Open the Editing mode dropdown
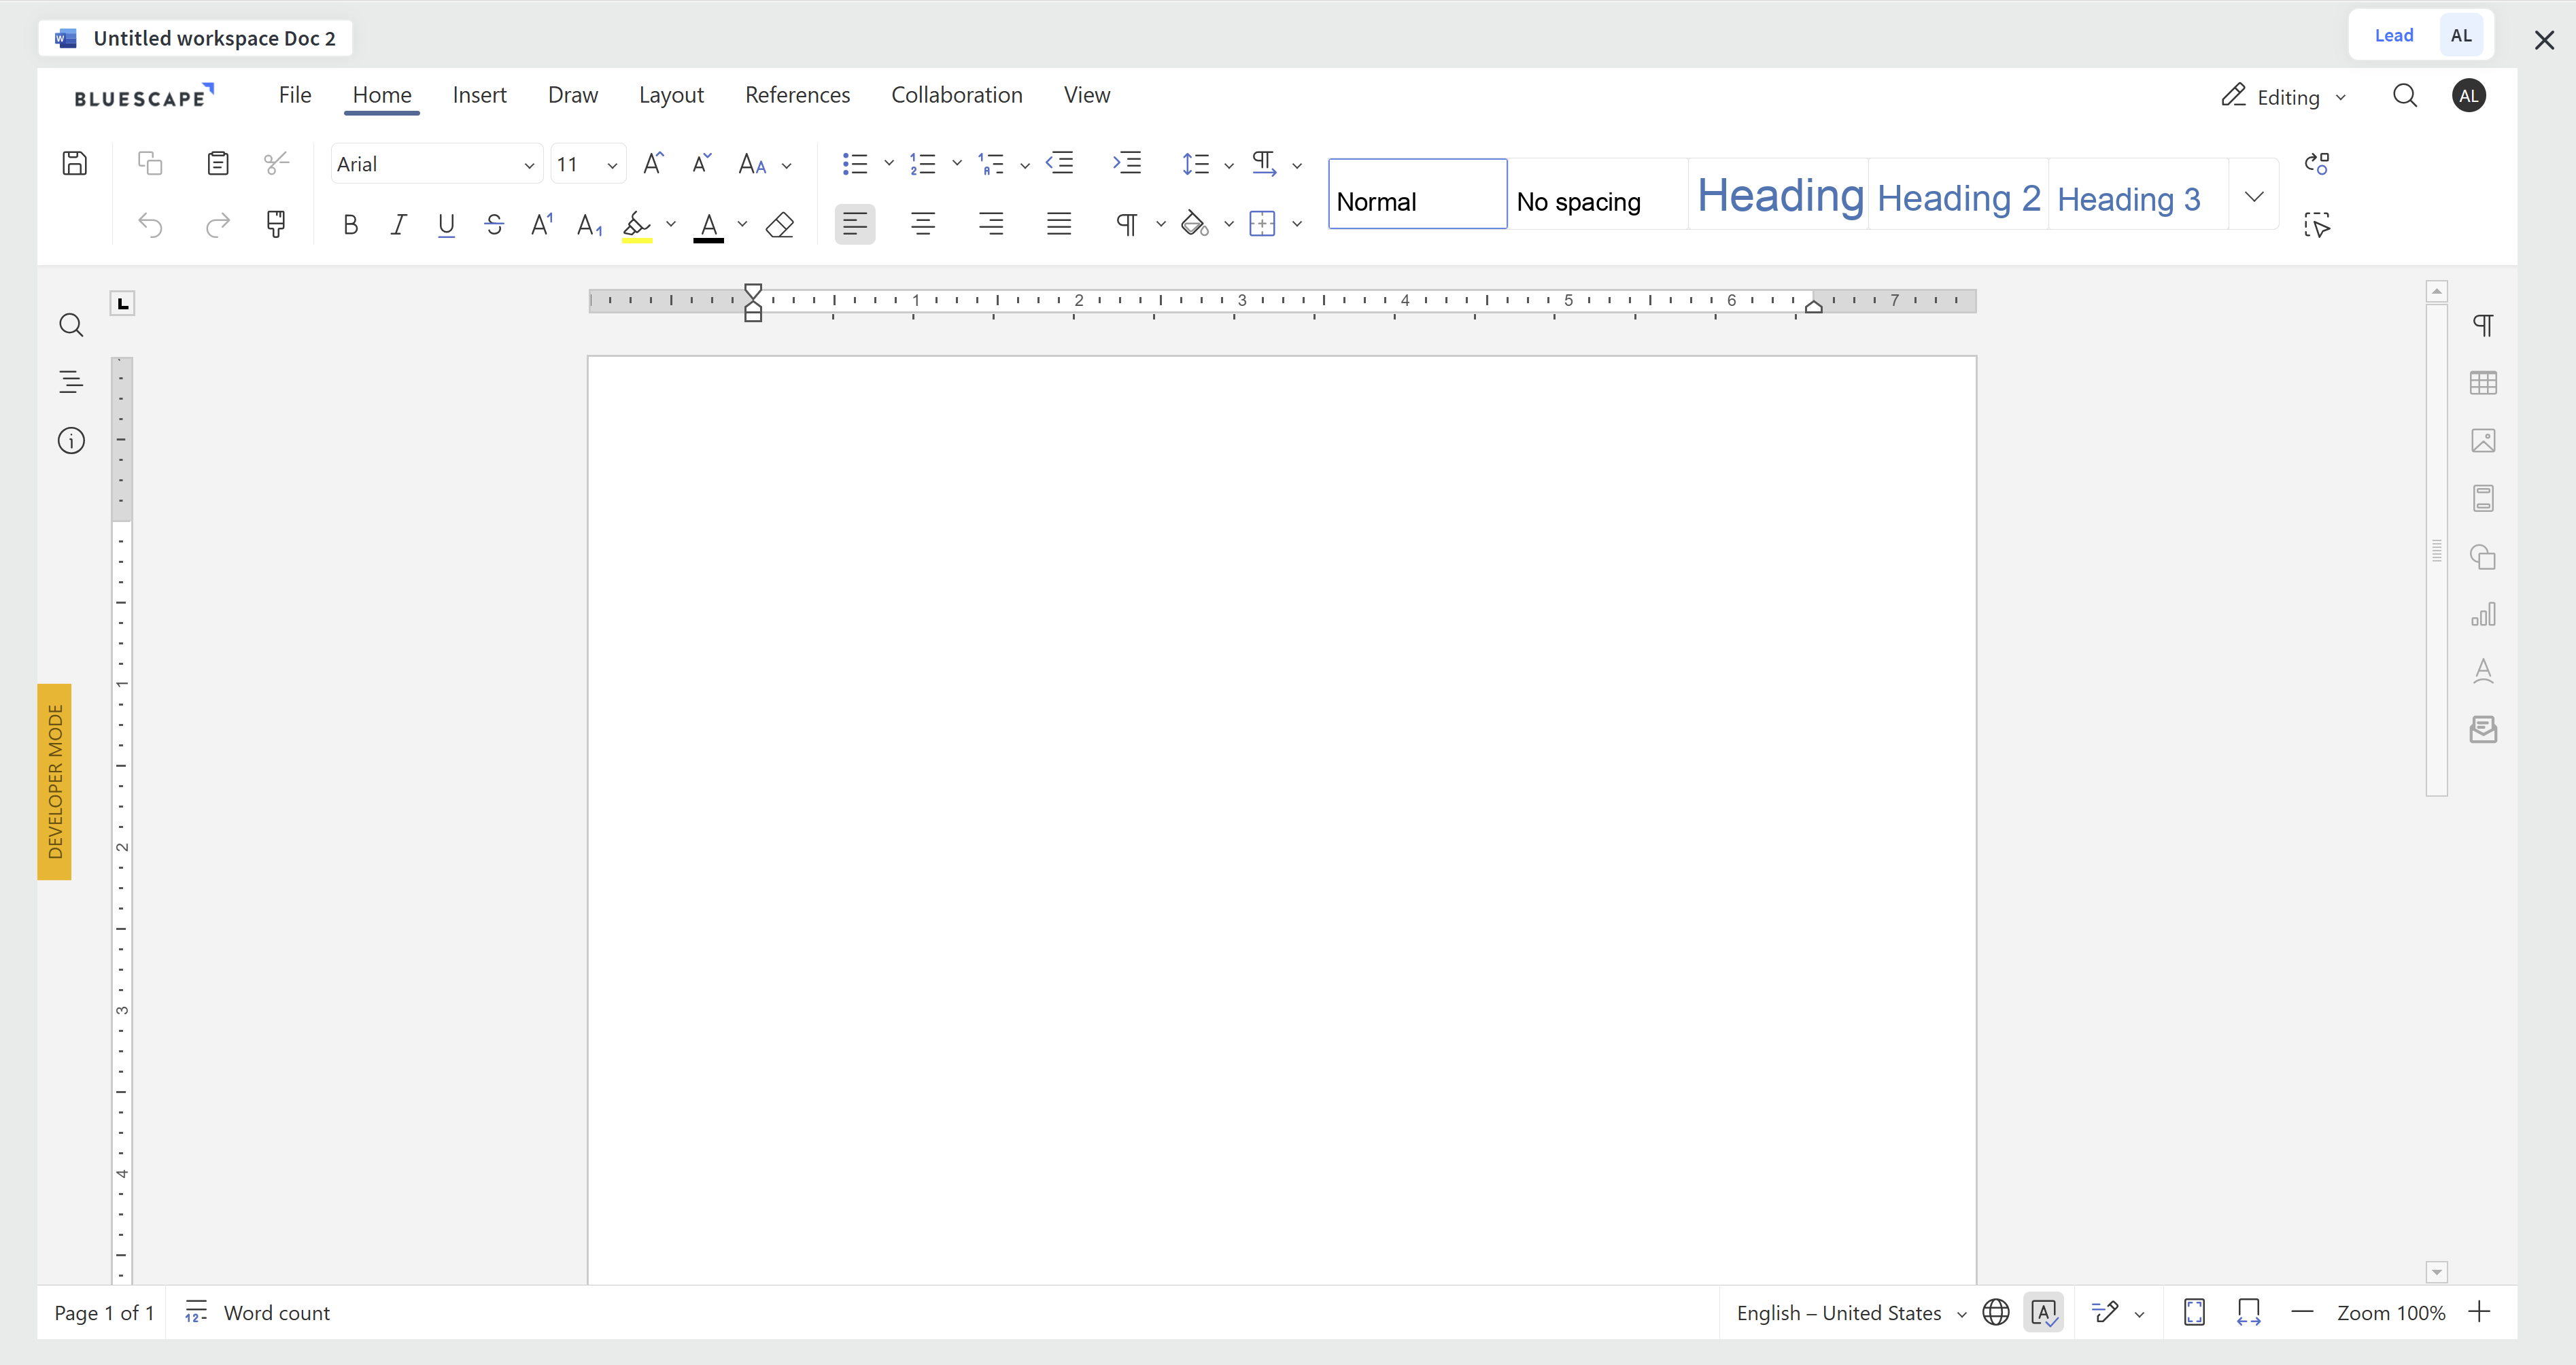 tap(2284, 97)
